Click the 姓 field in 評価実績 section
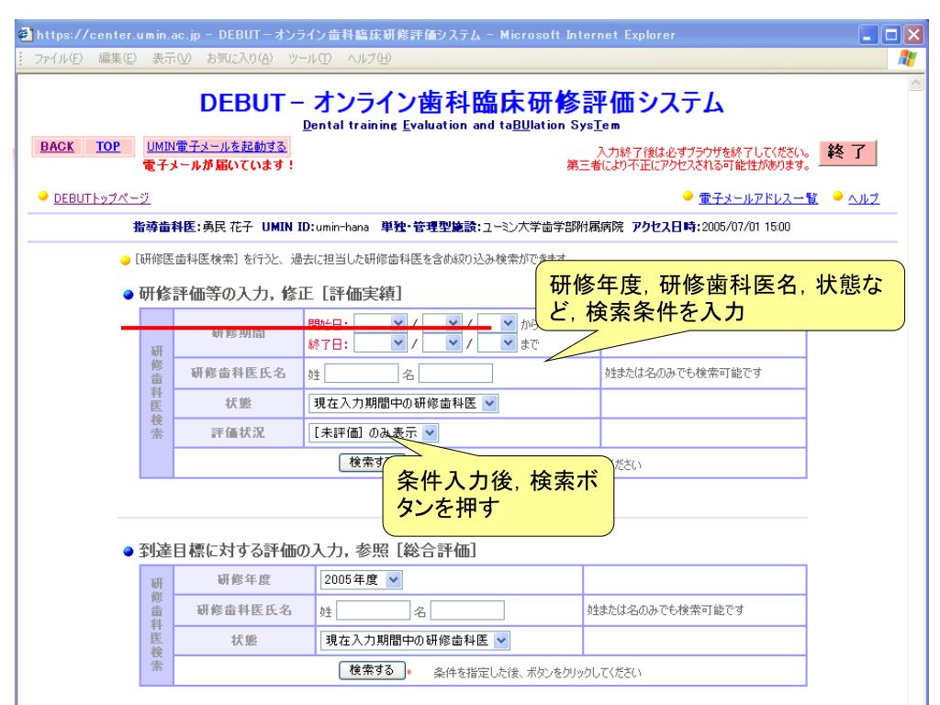Screen dimensions: 940x705 click(x=361, y=374)
